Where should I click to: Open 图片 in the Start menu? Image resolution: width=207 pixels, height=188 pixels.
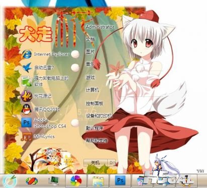(x=90, y=52)
